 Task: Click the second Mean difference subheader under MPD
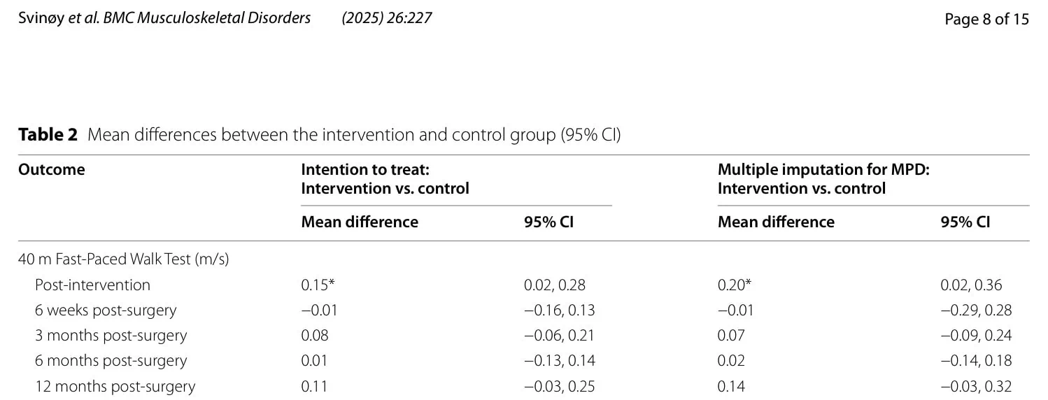coord(776,222)
